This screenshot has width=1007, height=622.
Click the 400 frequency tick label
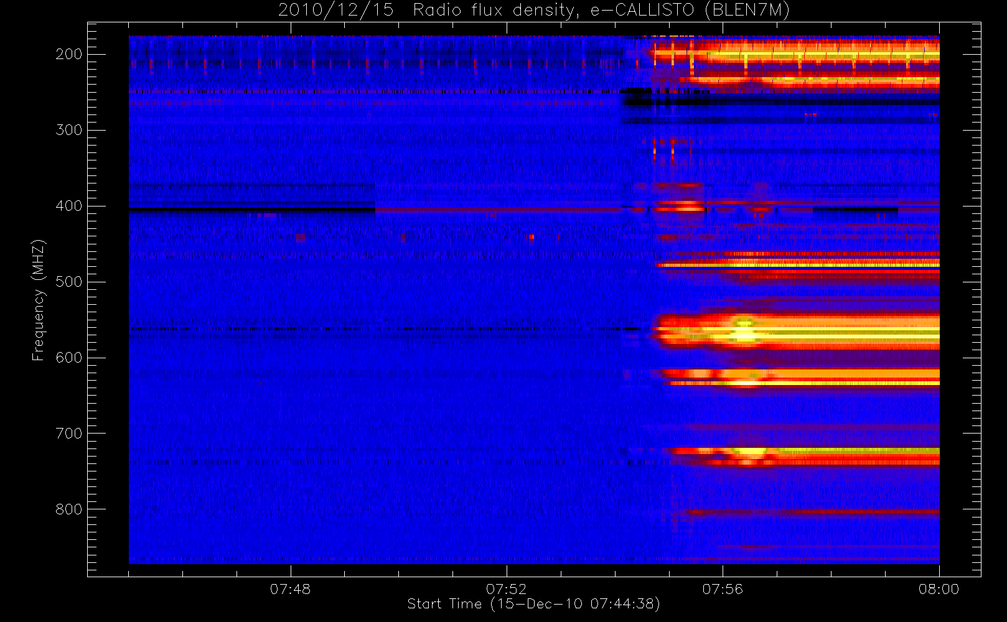click(x=68, y=206)
